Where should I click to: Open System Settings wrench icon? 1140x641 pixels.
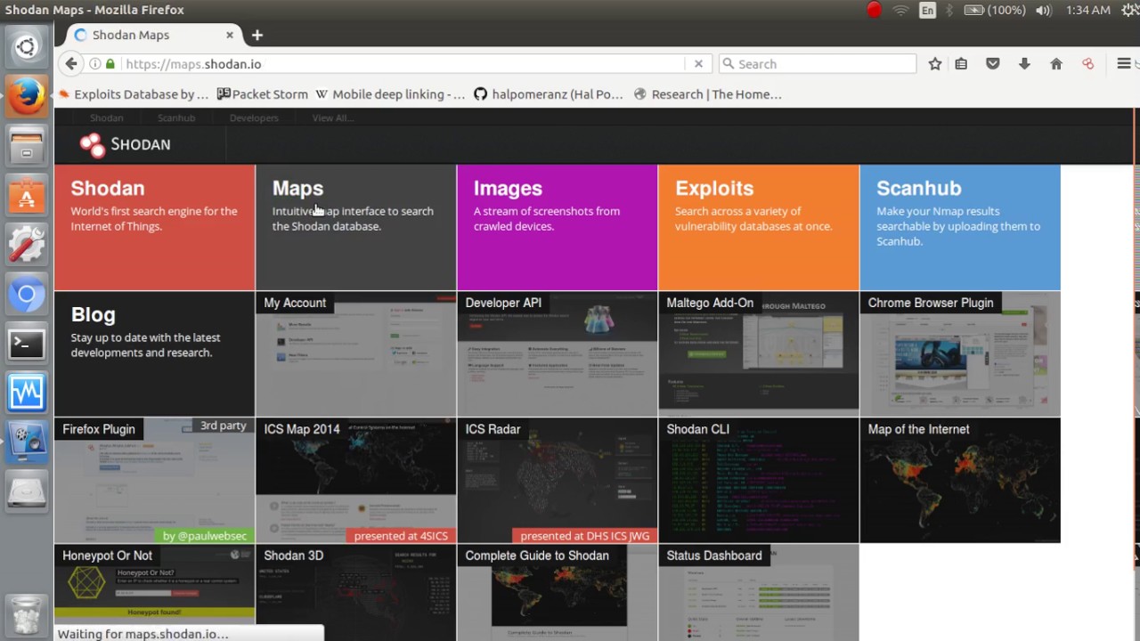coord(27,244)
